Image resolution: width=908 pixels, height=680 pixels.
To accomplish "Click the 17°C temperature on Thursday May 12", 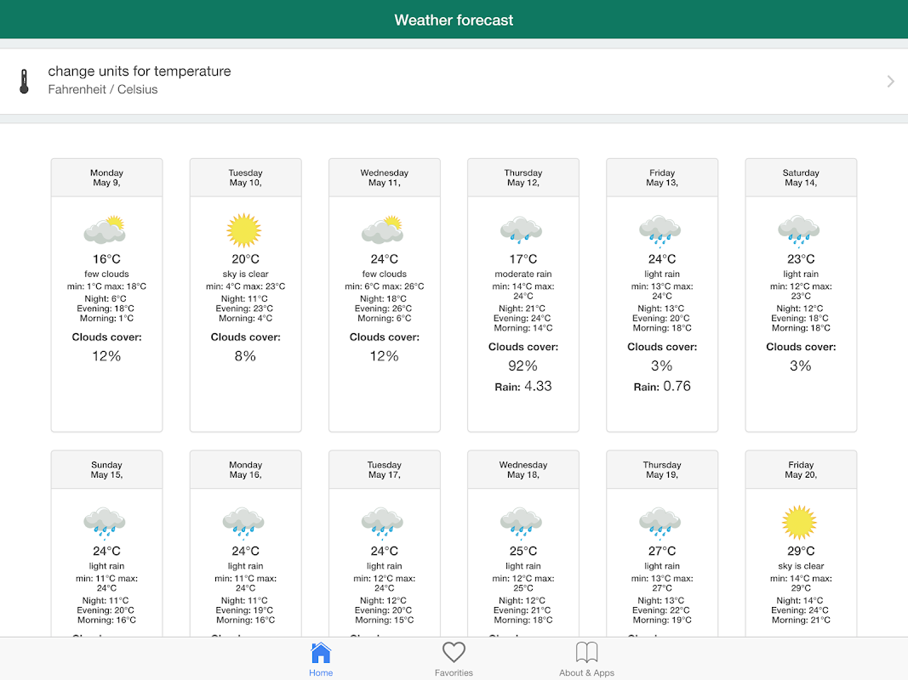I will point(523,259).
